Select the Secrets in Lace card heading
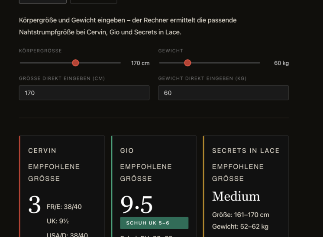323x237 pixels. [246, 151]
